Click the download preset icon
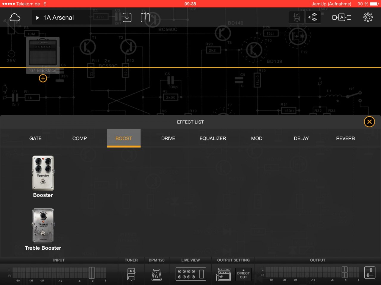This screenshot has width=381, height=285. click(127, 17)
